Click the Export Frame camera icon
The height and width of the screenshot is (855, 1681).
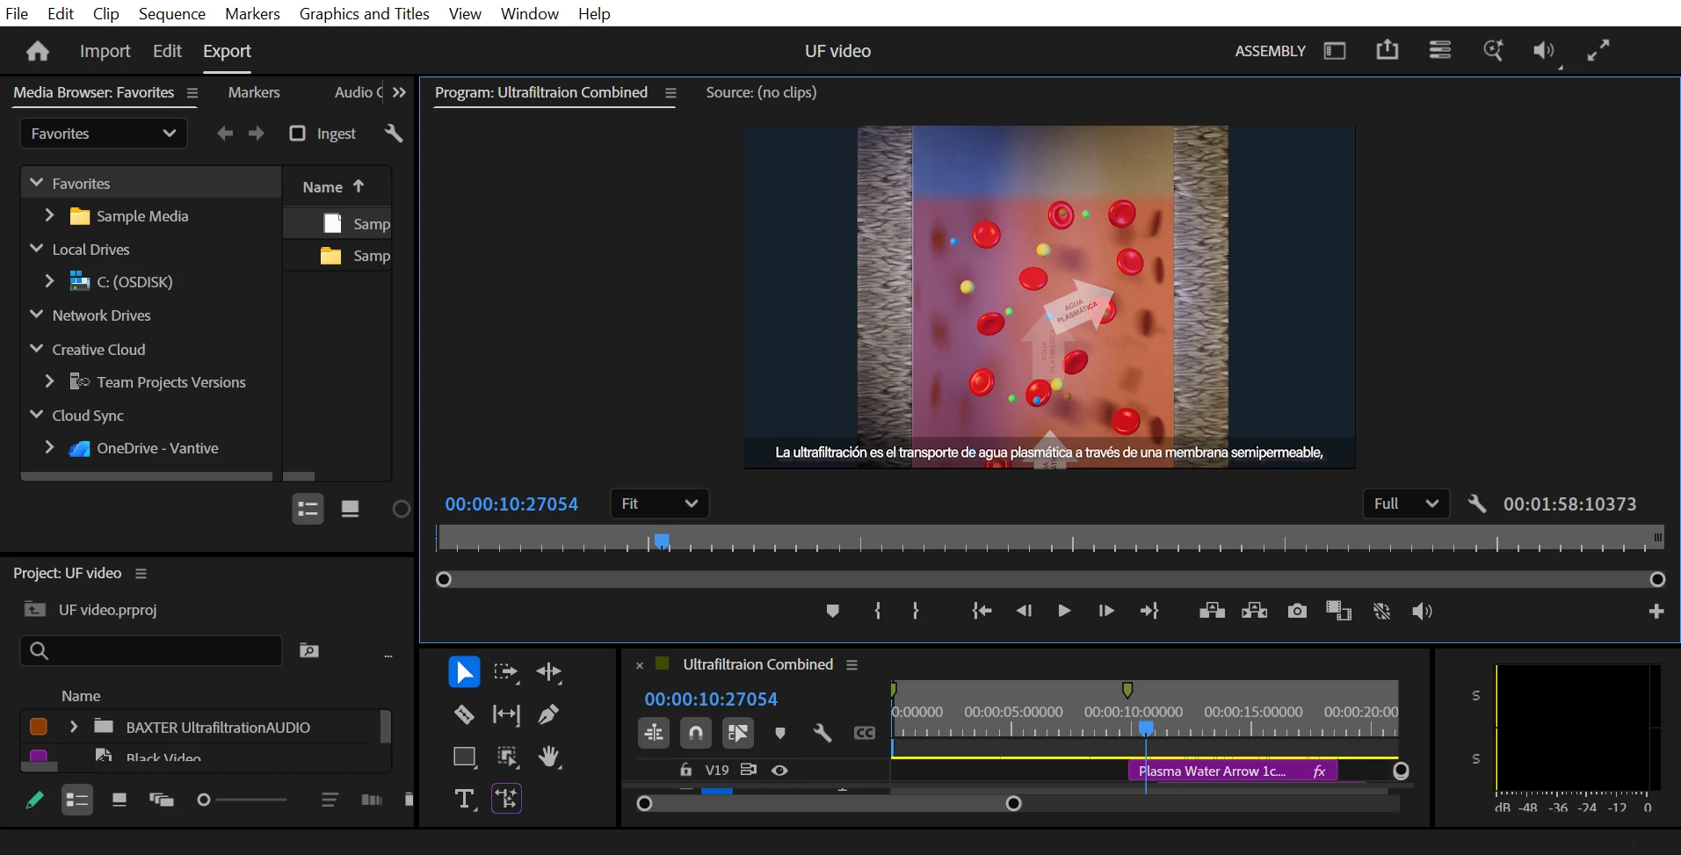pyautogui.click(x=1297, y=611)
